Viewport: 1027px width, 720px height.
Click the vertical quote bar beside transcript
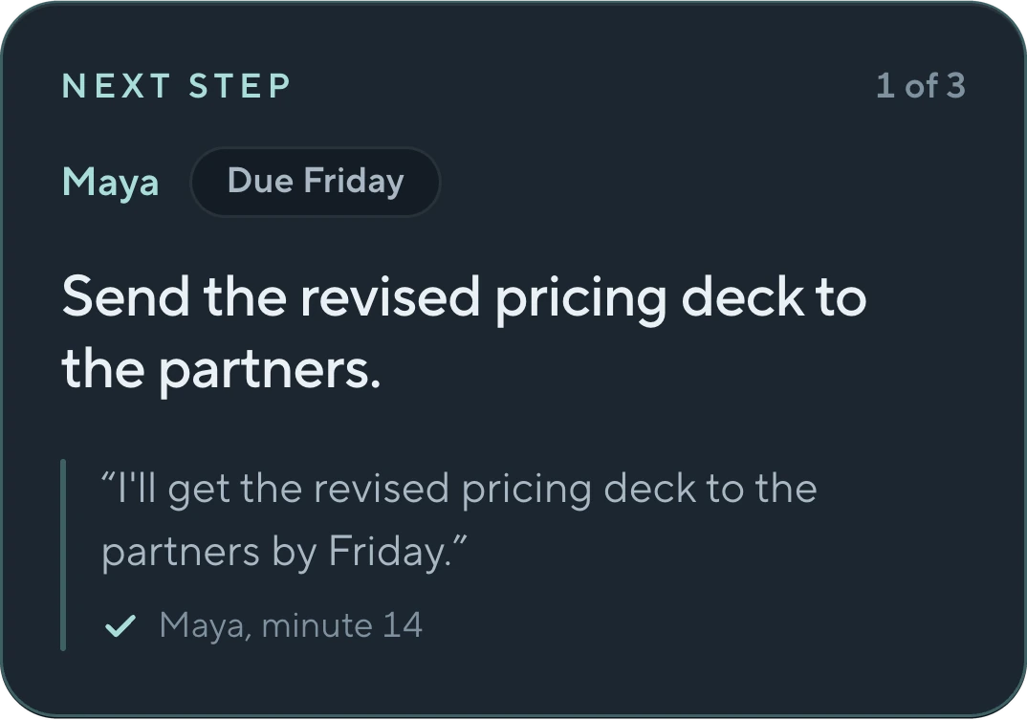[x=63, y=555]
